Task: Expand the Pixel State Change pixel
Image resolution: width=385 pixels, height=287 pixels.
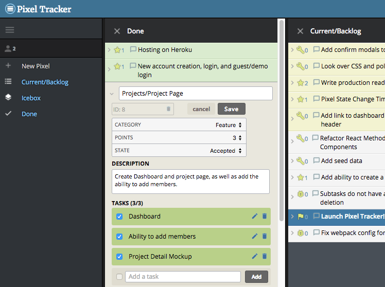Action: pos(292,99)
